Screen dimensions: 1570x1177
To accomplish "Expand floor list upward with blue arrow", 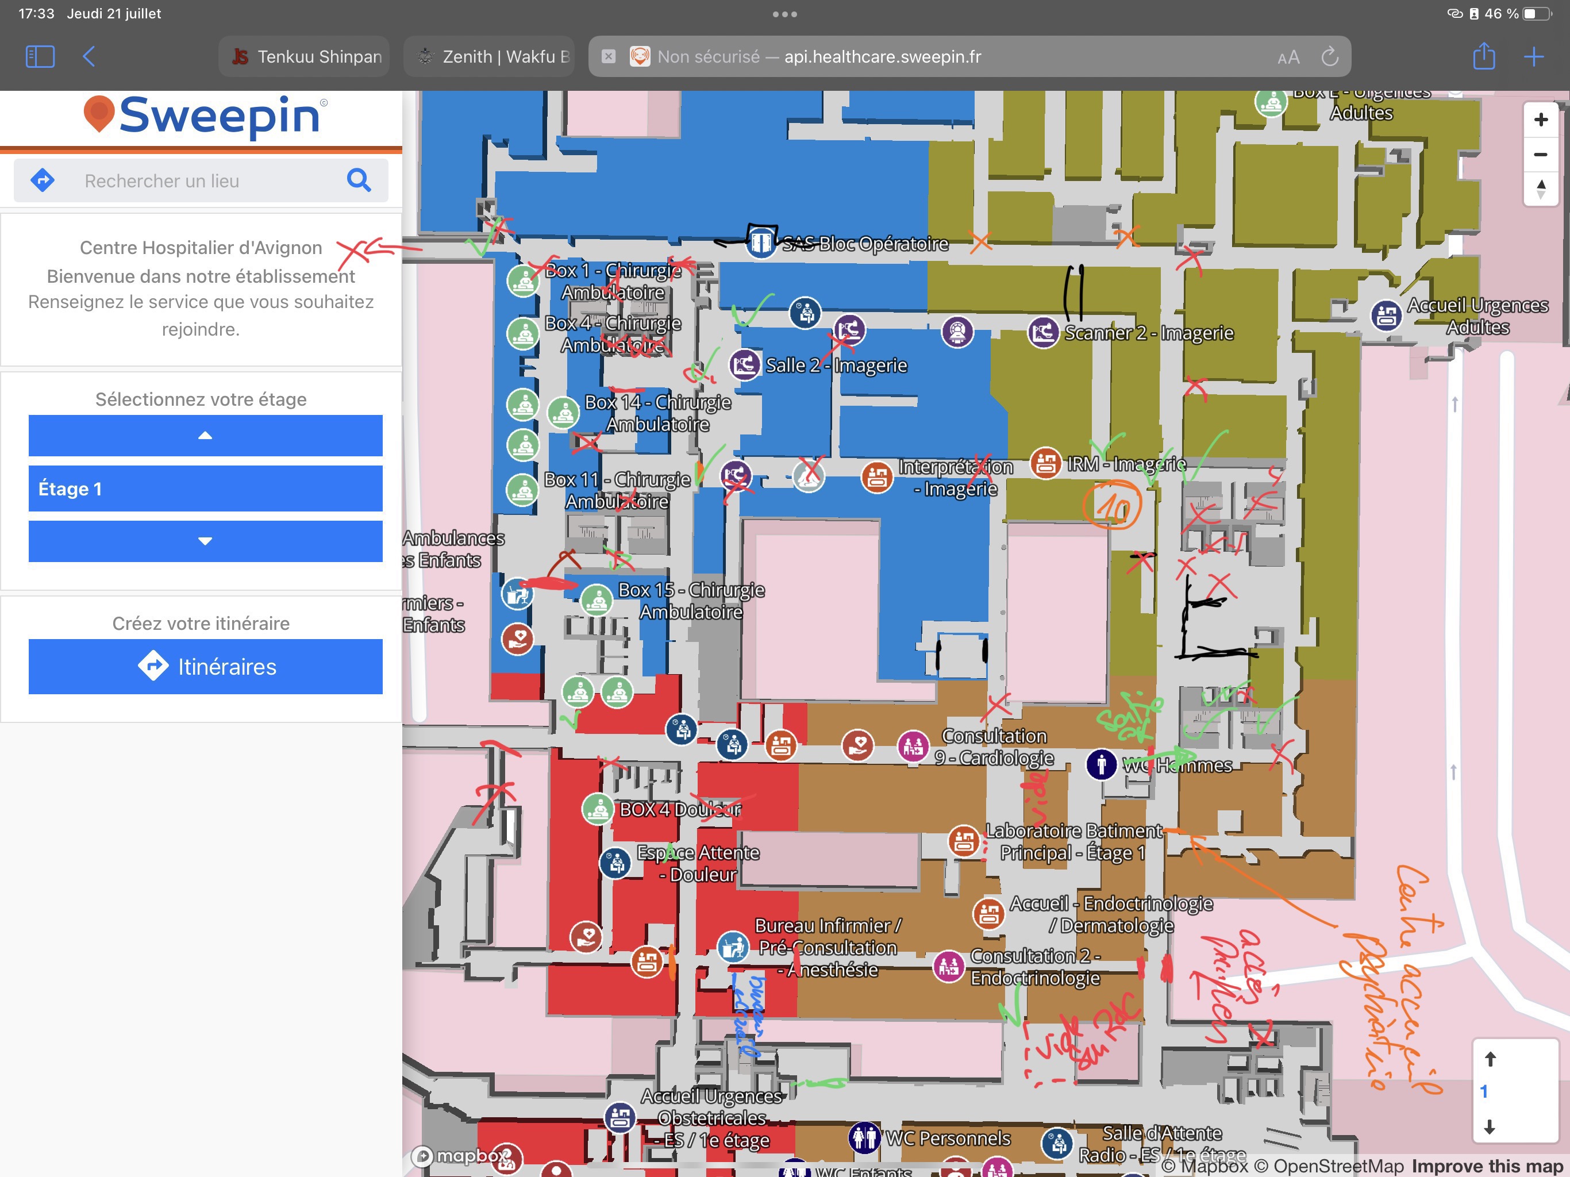I will point(205,435).
